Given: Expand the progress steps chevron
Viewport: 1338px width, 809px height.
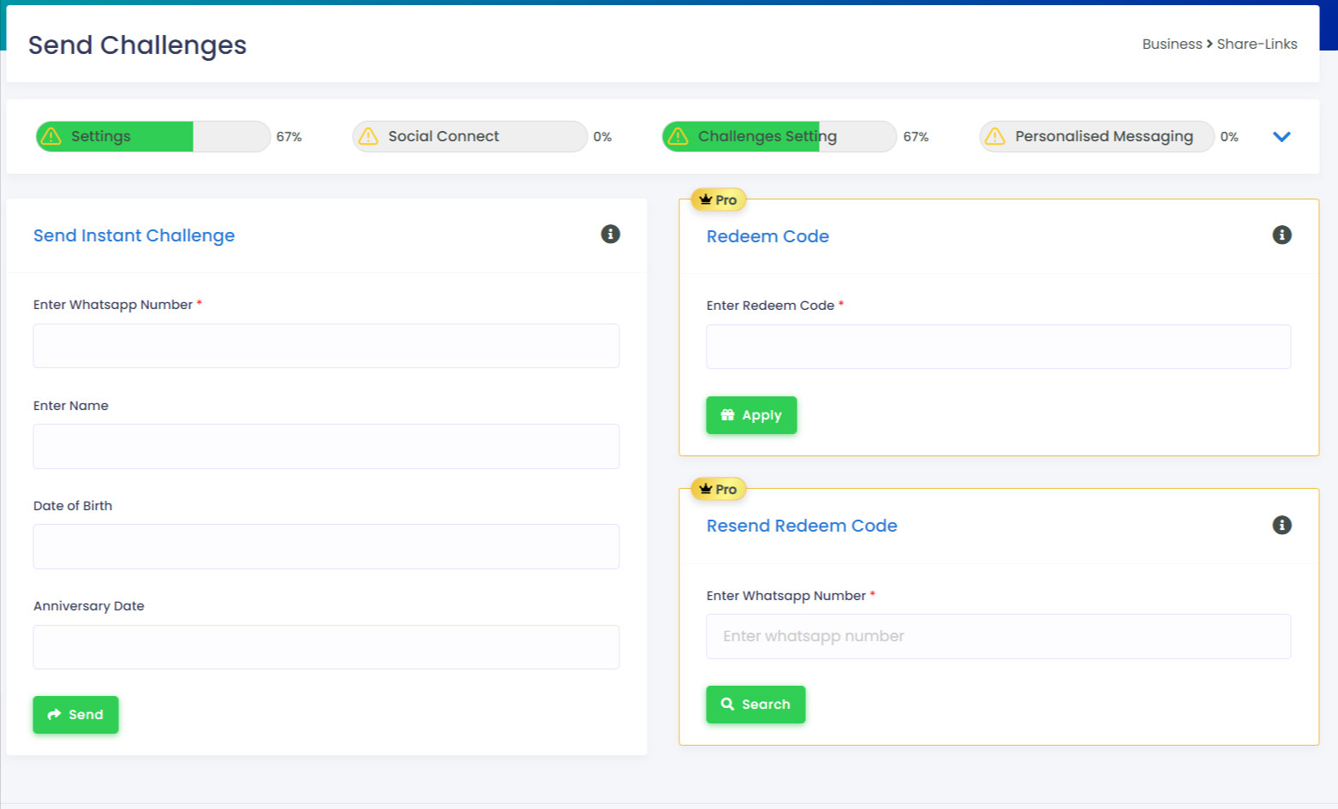Looking at the screenshot, I should 1281,136.
